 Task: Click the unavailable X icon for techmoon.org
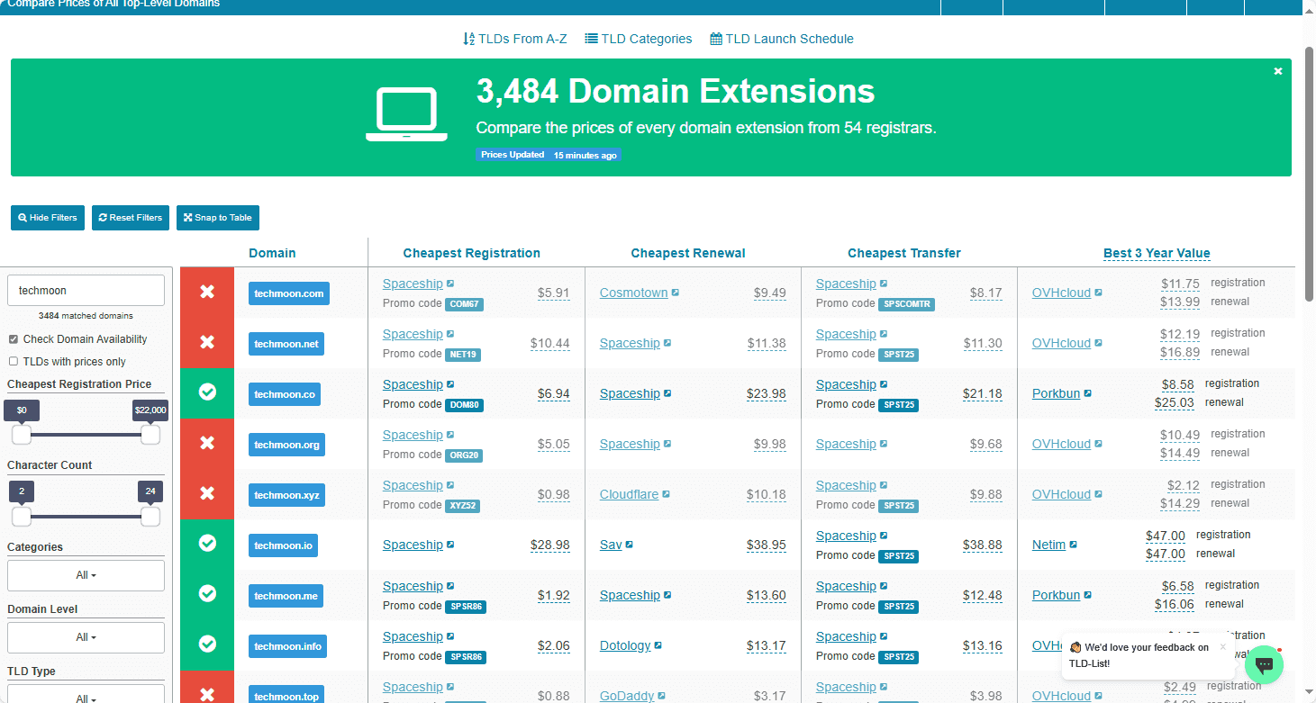click(x=207, y=444)
